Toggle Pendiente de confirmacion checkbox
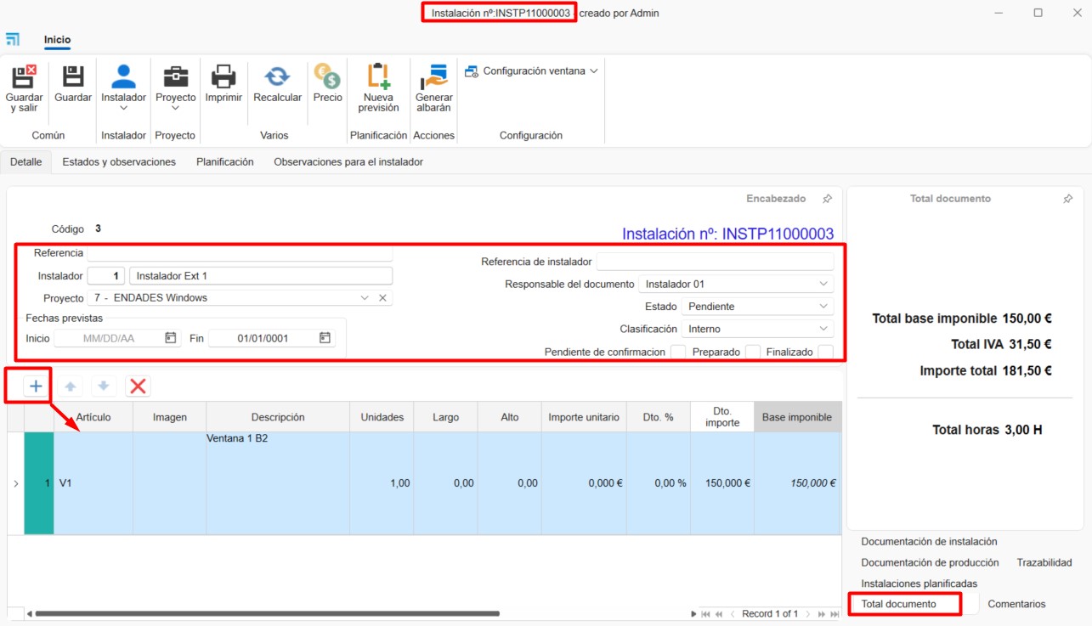Screen dimensions: 1092x626 pos(678,352)
